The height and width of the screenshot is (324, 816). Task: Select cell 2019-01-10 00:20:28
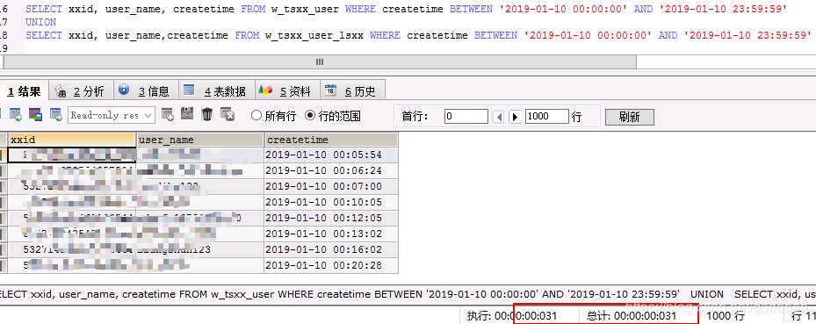[331, 265]
